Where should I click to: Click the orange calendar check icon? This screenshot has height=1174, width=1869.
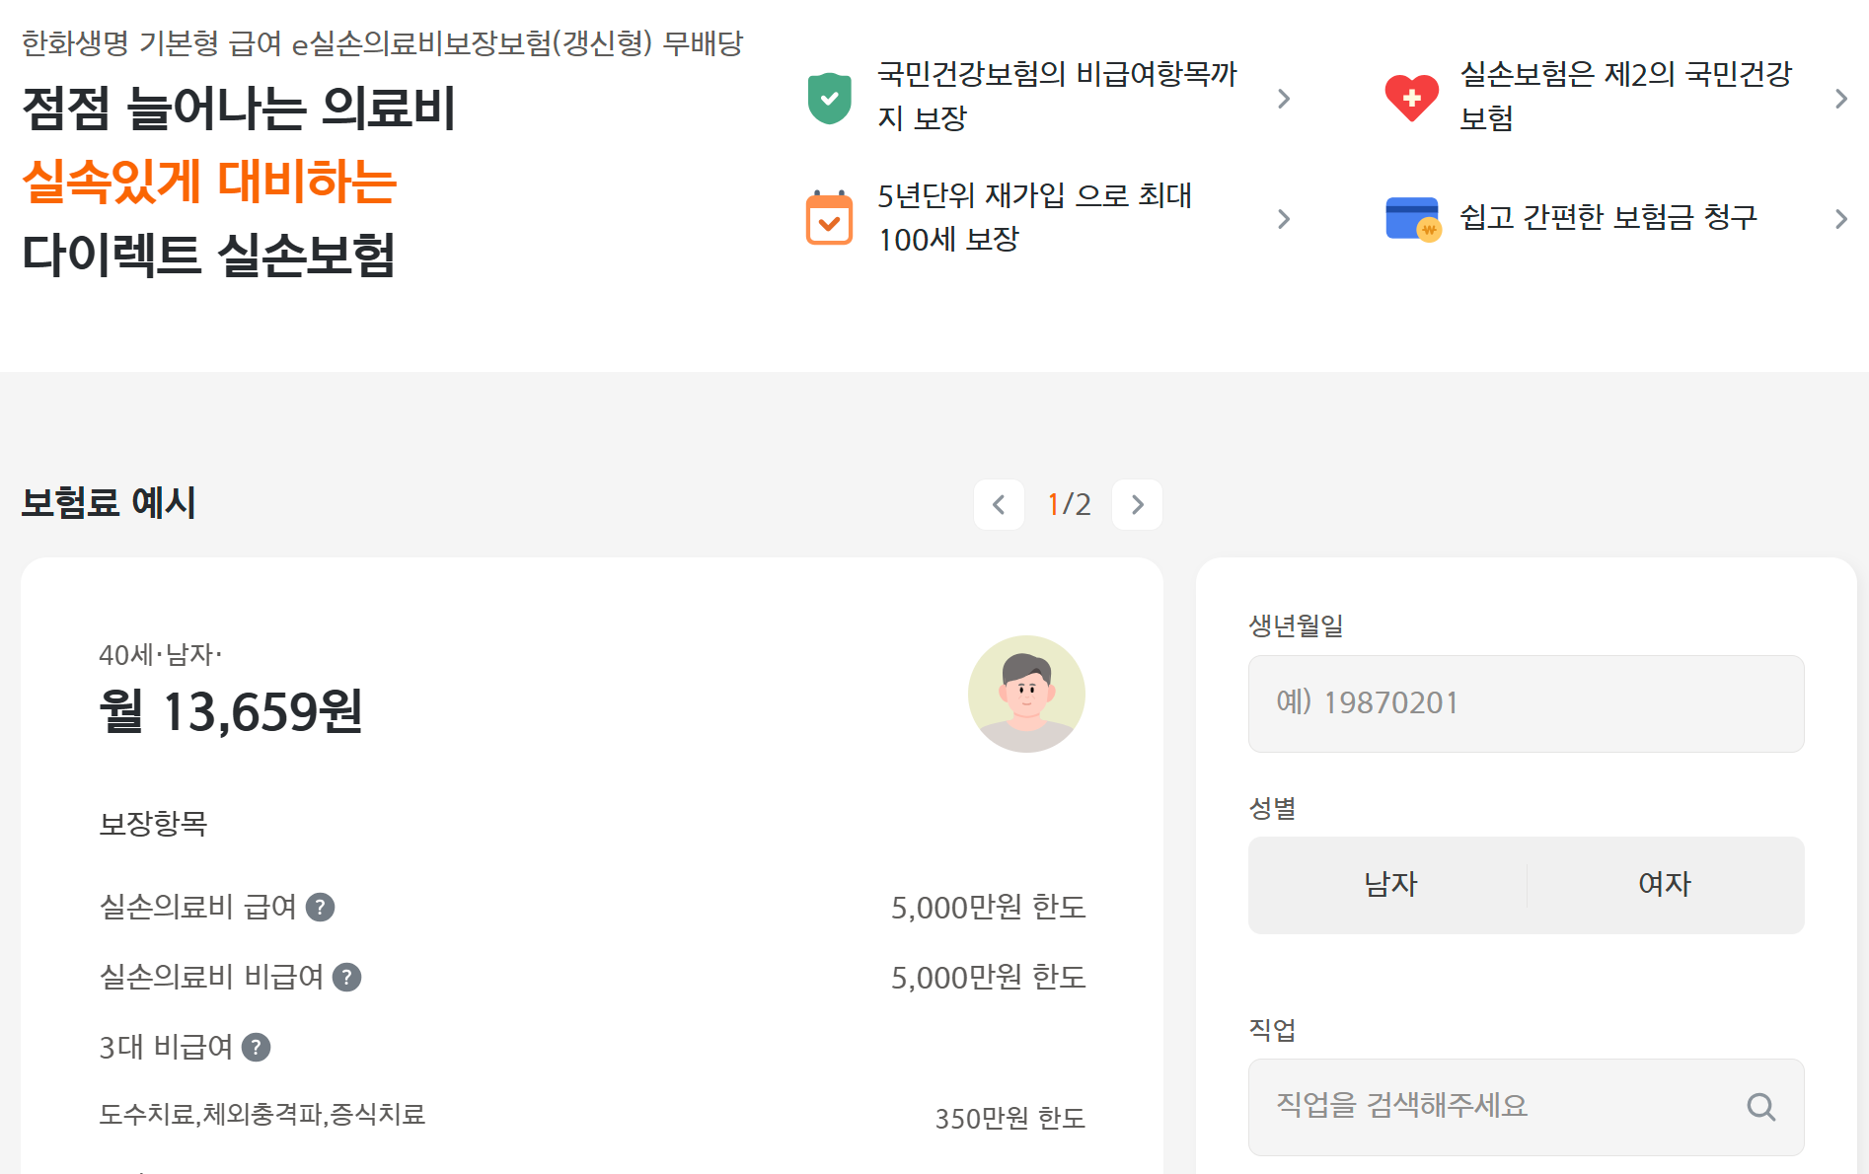(x=829, y=218)
